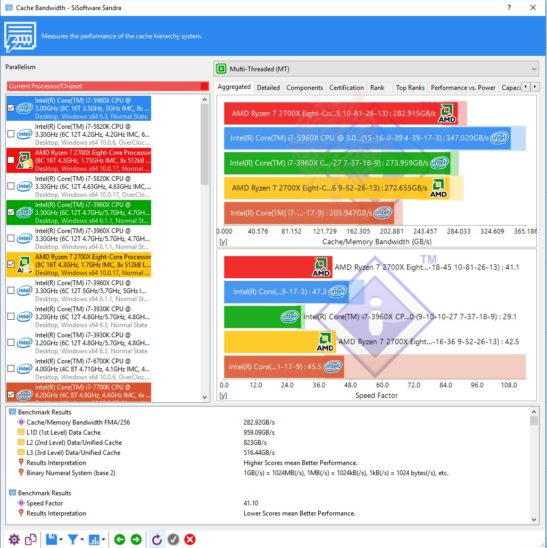547x548 pixels.
Task: Click the benchmark results scrollbar up arrow
Action: pyautogui.click(x=534, y=411)
